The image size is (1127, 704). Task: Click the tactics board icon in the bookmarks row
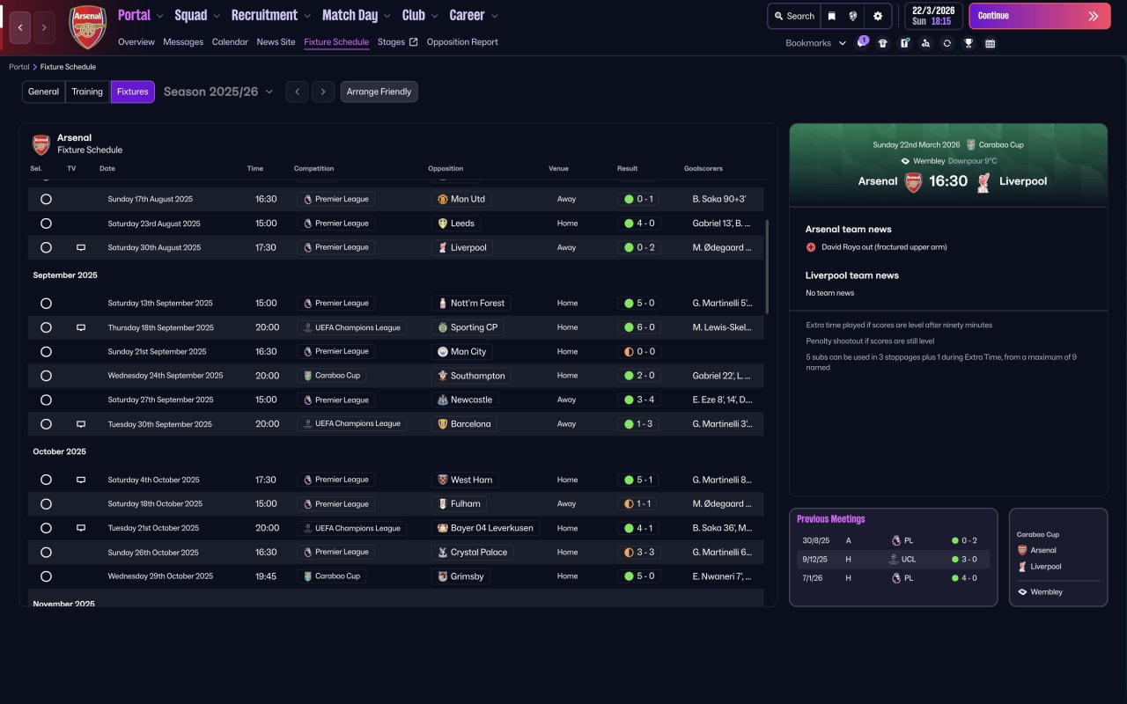point(904,43)
